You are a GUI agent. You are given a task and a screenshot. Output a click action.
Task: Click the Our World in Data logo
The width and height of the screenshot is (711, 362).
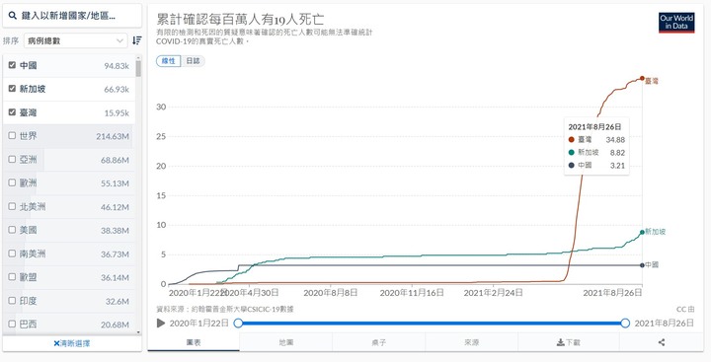tap(676, 23)
